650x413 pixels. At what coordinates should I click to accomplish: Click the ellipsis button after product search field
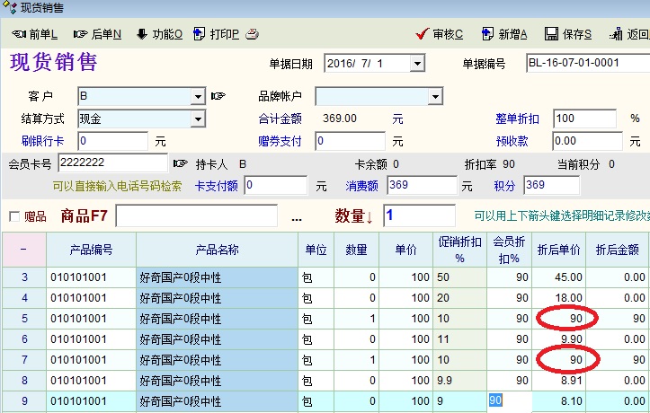[297, 216]
